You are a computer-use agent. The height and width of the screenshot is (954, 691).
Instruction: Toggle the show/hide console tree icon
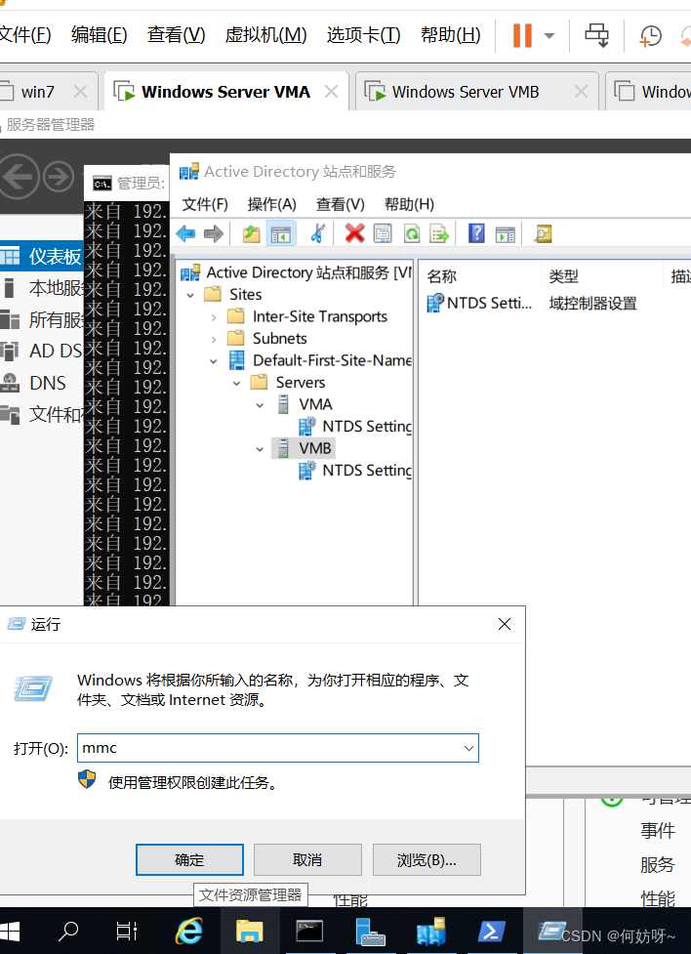[x=280, y=233]
